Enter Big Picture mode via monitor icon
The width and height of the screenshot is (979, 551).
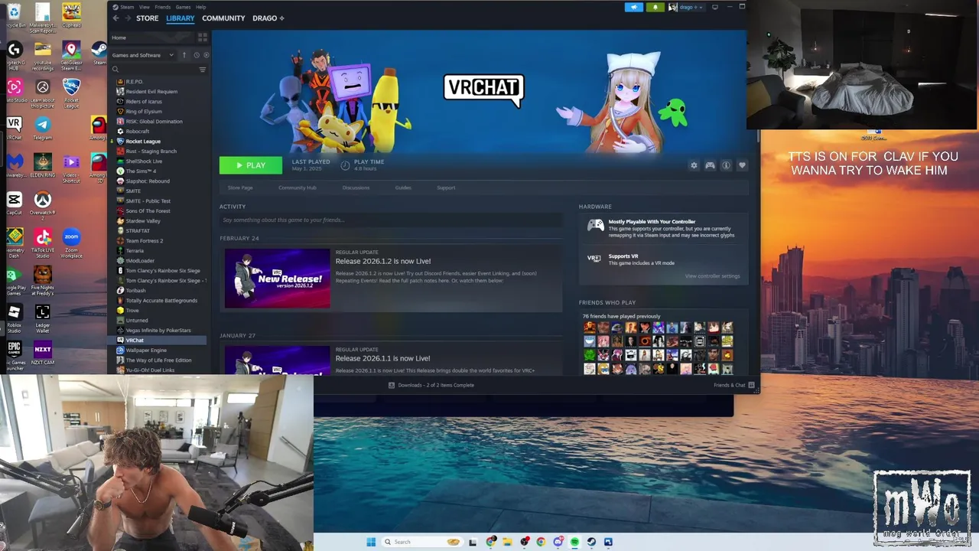pyautogui.click(x=714, y=7)
